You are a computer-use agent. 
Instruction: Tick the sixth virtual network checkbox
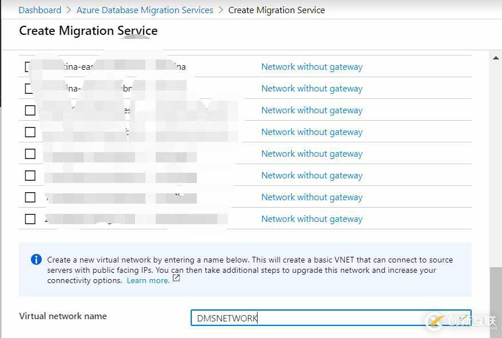coord(30,176)
